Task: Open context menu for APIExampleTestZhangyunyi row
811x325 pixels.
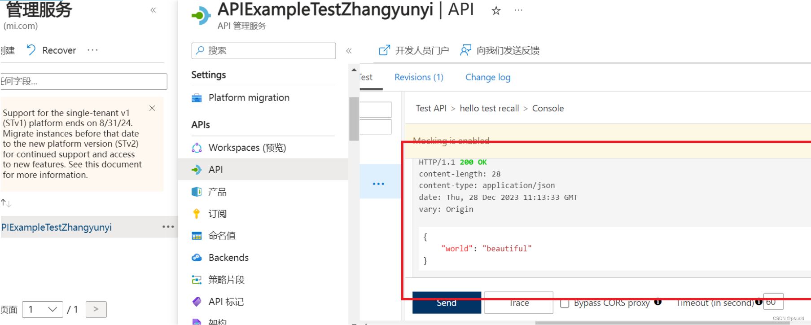Action: (168, 227)
